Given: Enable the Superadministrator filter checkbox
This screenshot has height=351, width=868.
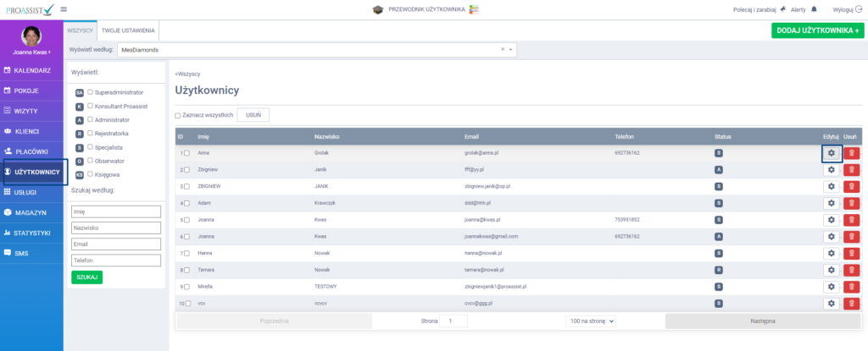Looking at the screenshot, I should (91, 91).
